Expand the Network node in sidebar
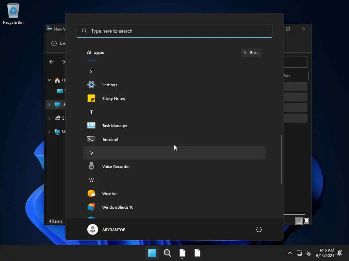Screen dimensions: 349x261 pos(49,132)
